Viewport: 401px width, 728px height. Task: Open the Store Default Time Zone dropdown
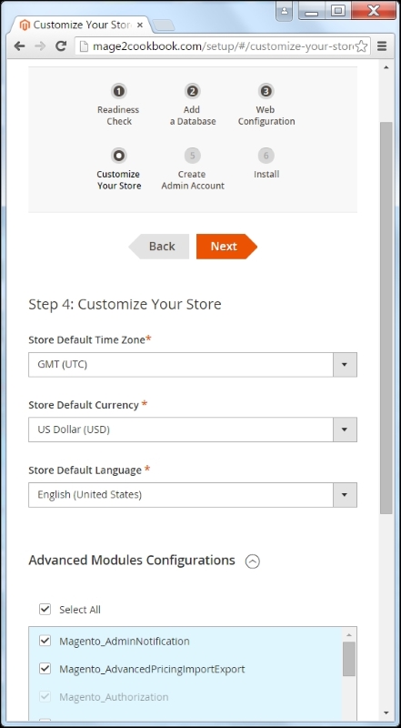(192, 365)
